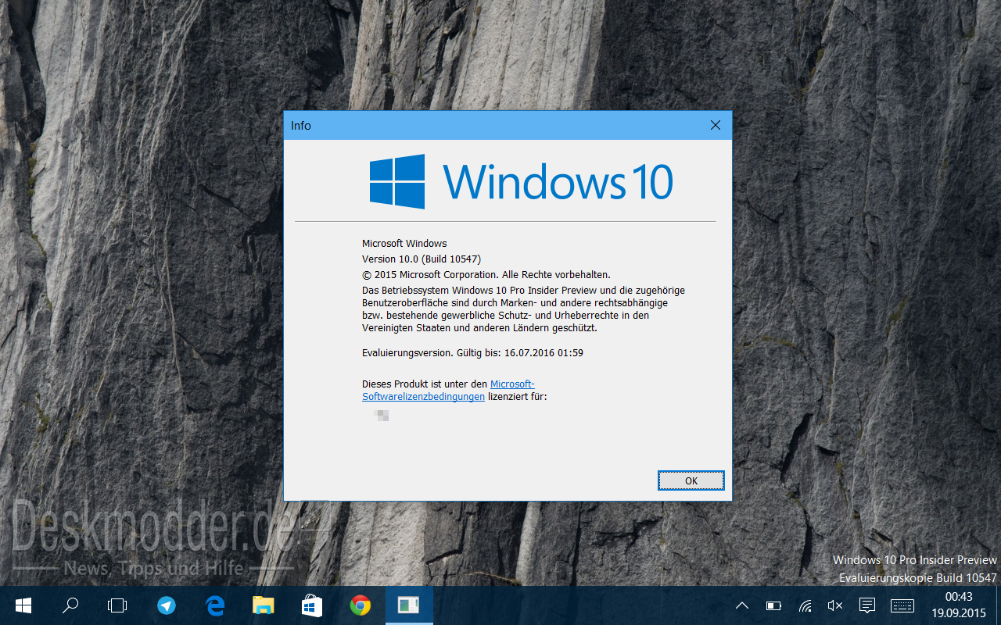Open the Windows Start menu
The width and height of the screenshot is (1001, 625).
[x=23, y=605]
